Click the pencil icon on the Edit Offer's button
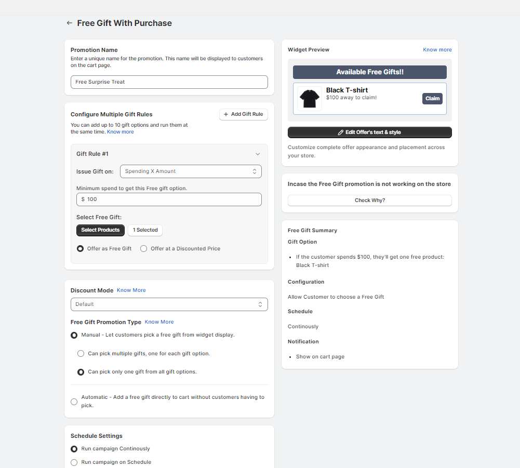This screenshot has height=468, width=520. [341, 132]
